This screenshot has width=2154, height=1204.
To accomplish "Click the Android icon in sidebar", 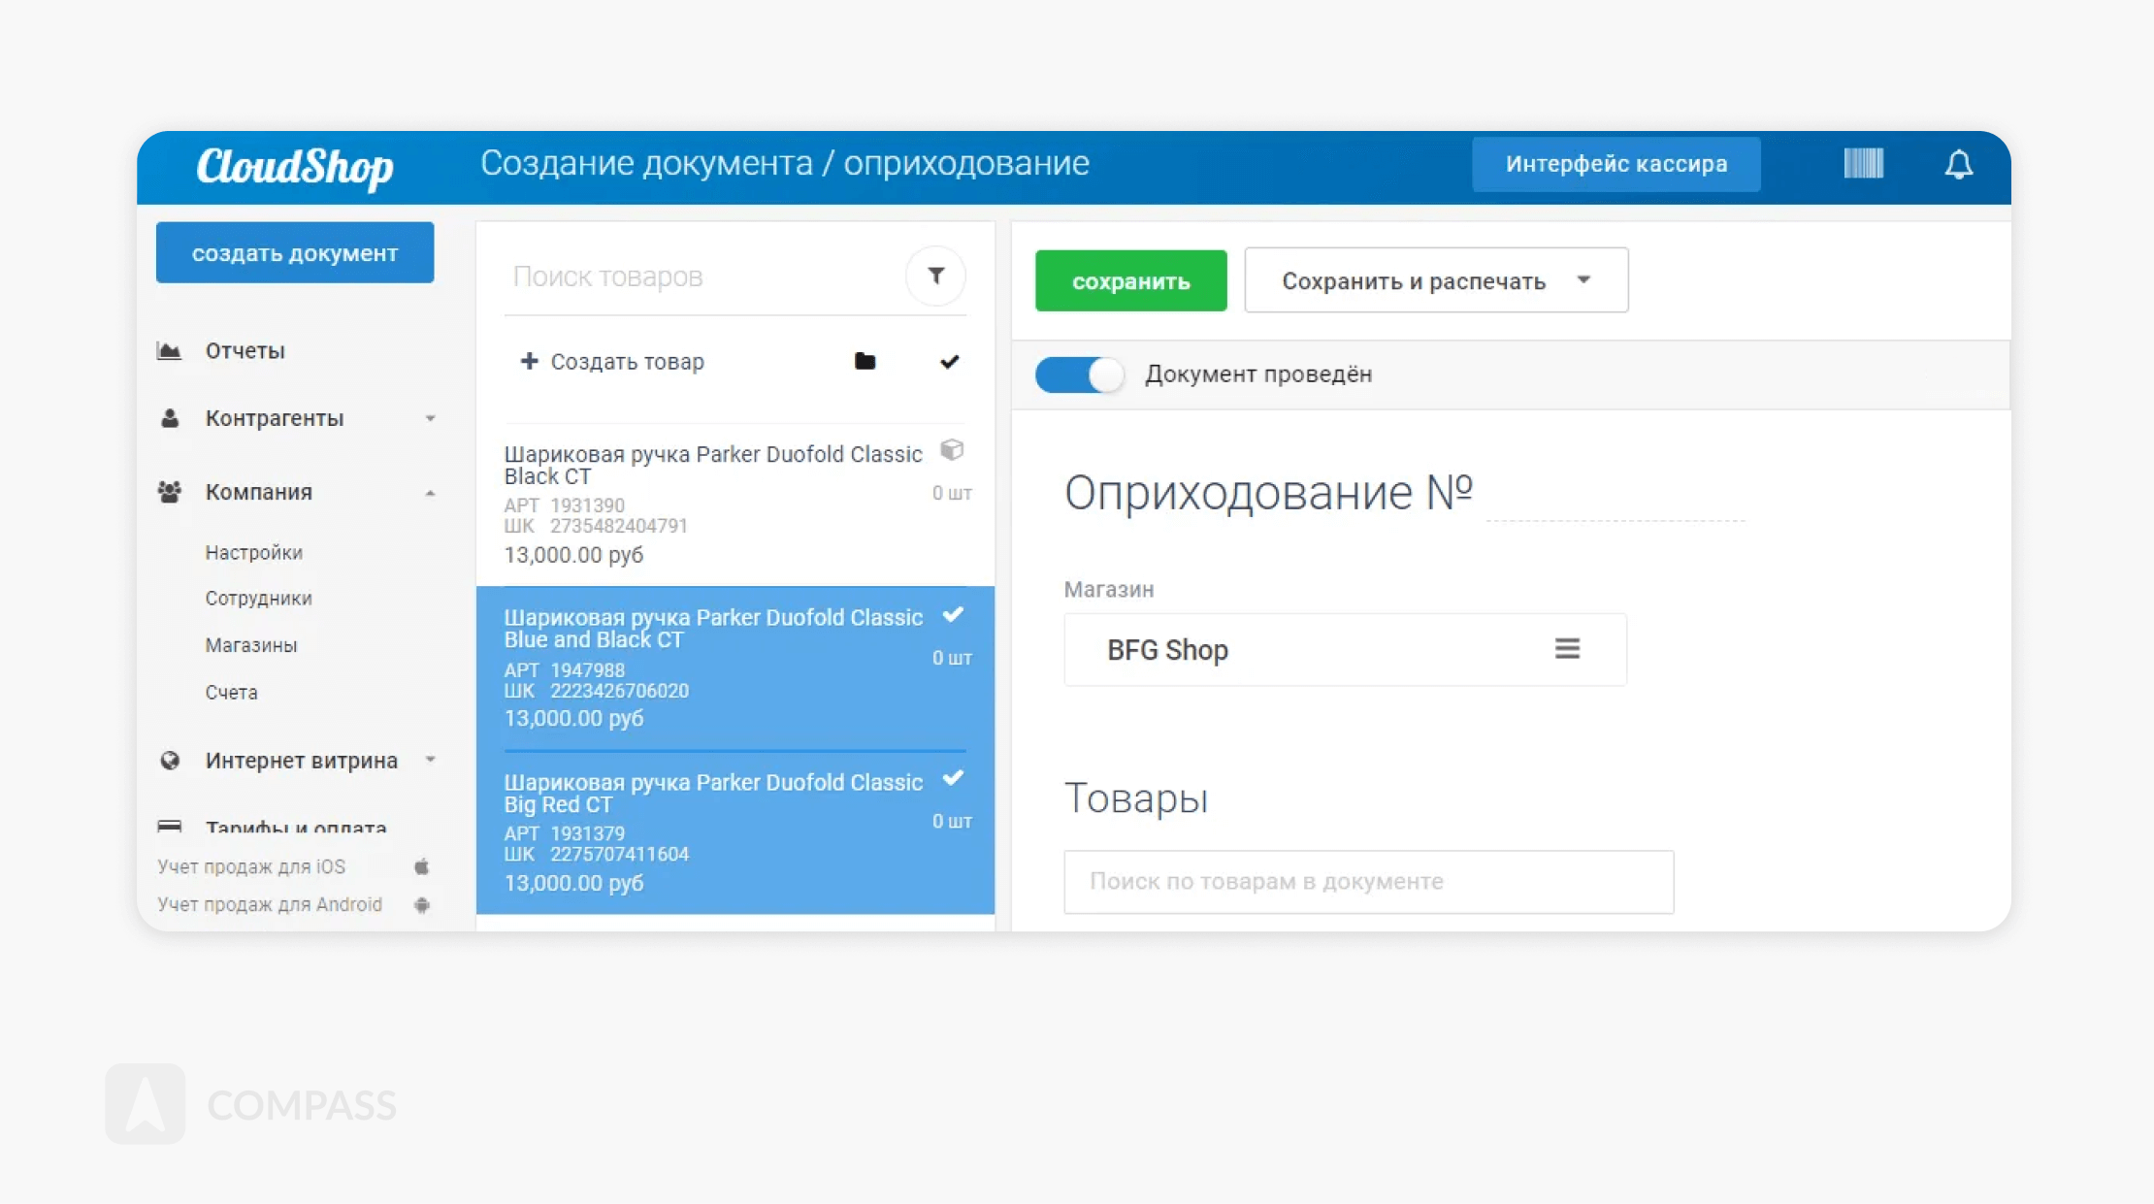I will click(x=422, y=904).
